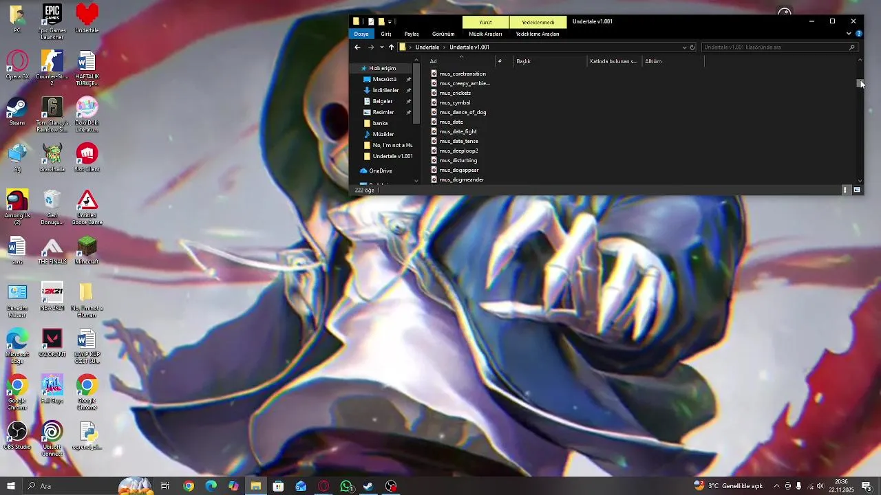
Task: Click the Undertale breadcrumb in address bar
Action: click(x=427, y=47)
